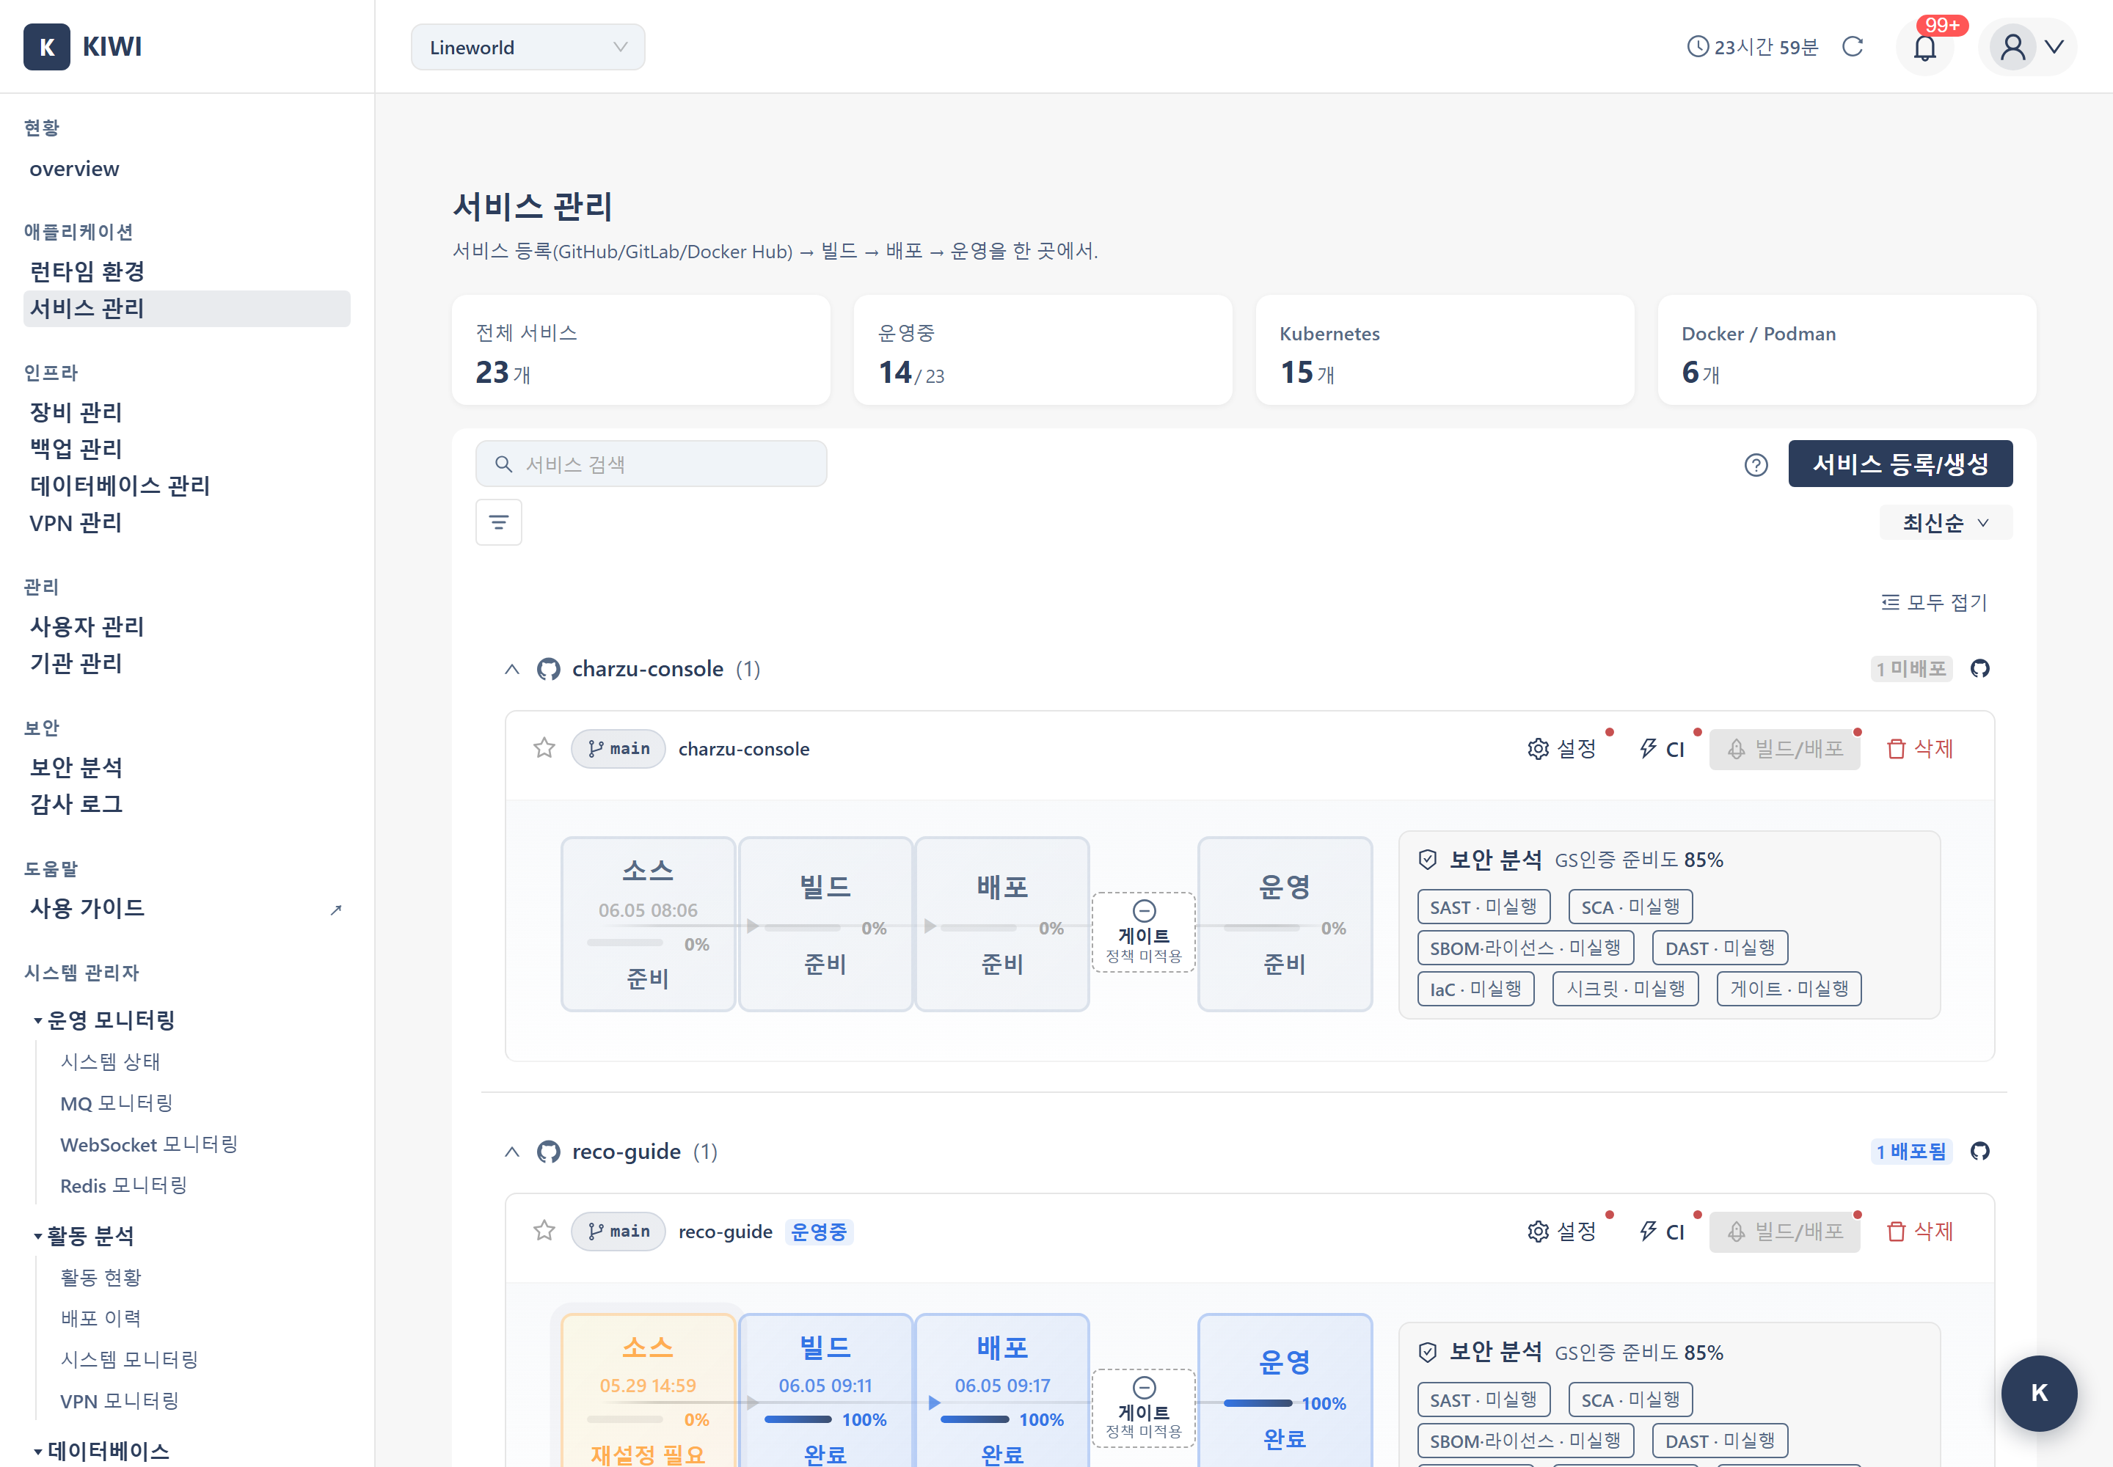Image resolution: width=2113 pixels, height=1467 pixels.
Task: Select the 소스 stage card of charzu-console
Action: point(649,923)
